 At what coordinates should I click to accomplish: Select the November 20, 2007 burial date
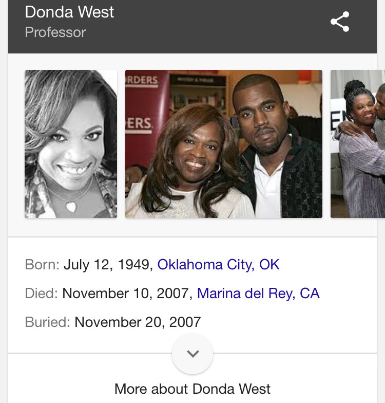138,322
